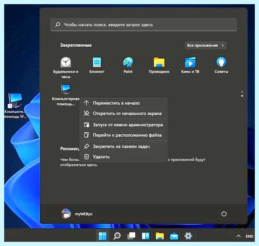259x246 pixels.
Task: Launch the Блокнот pinned app
Action: tap(97, 65)
